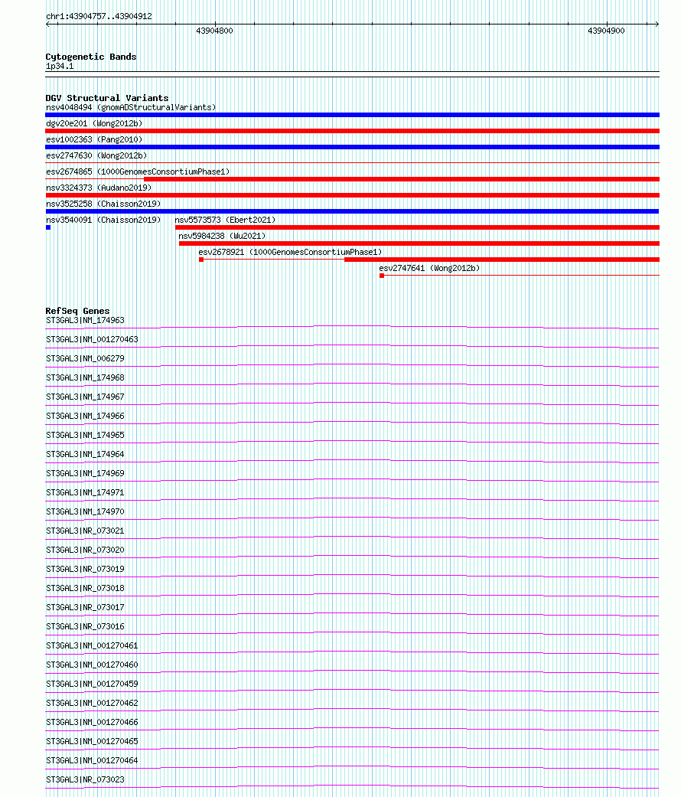
Task: Open variant esv2678921 (1000GenomesConsortiumPhase1)
Action: coord(290,252)
